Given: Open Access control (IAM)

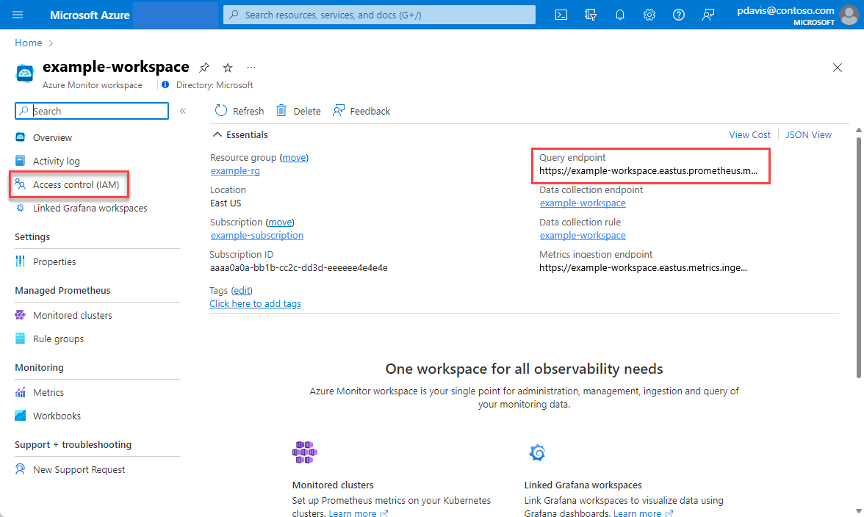Looking at the screenshot, I should point(76,184).
